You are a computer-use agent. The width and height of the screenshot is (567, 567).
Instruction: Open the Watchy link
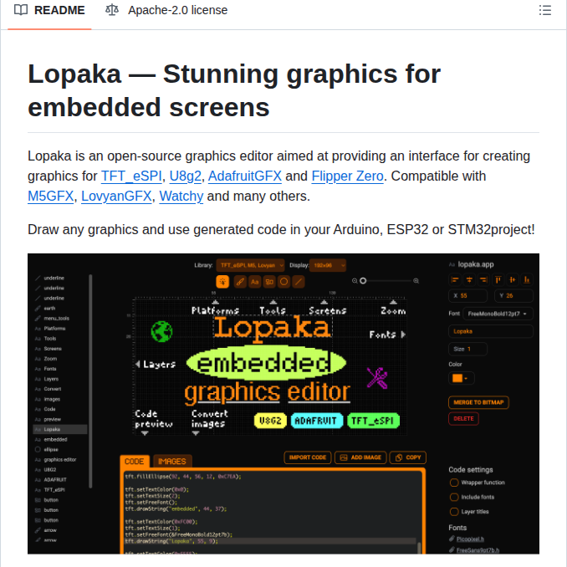pos(181,197)
